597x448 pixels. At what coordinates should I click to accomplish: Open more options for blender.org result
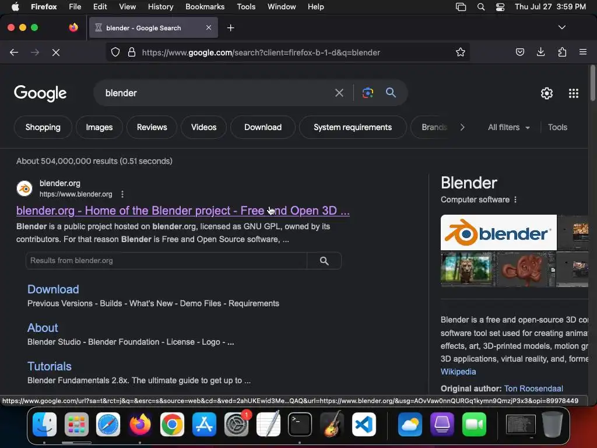click(x=122, y=194)
